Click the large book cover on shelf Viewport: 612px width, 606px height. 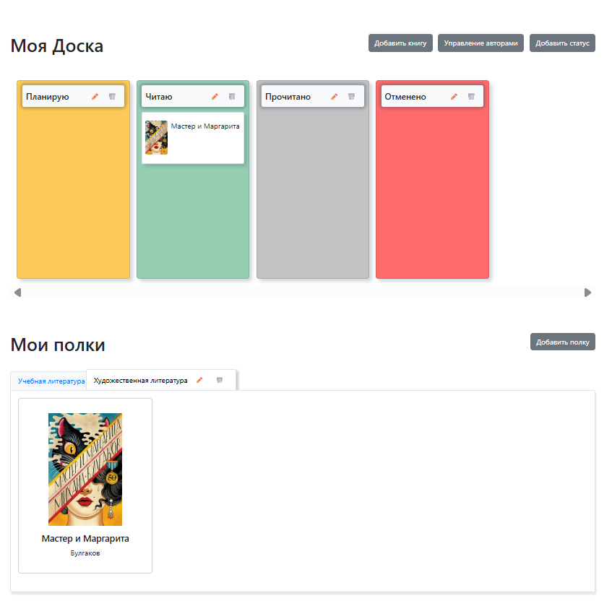pyautogui.click(x=85, y=469)
